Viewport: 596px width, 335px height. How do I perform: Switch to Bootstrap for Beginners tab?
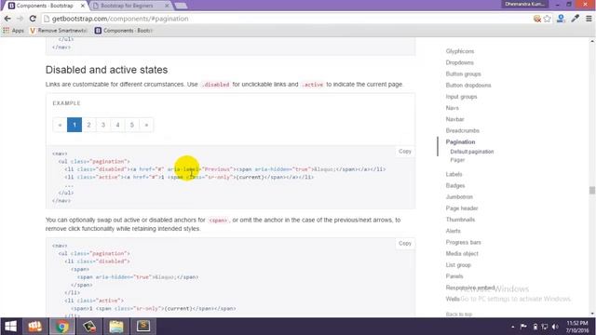[x=128, y=6]
